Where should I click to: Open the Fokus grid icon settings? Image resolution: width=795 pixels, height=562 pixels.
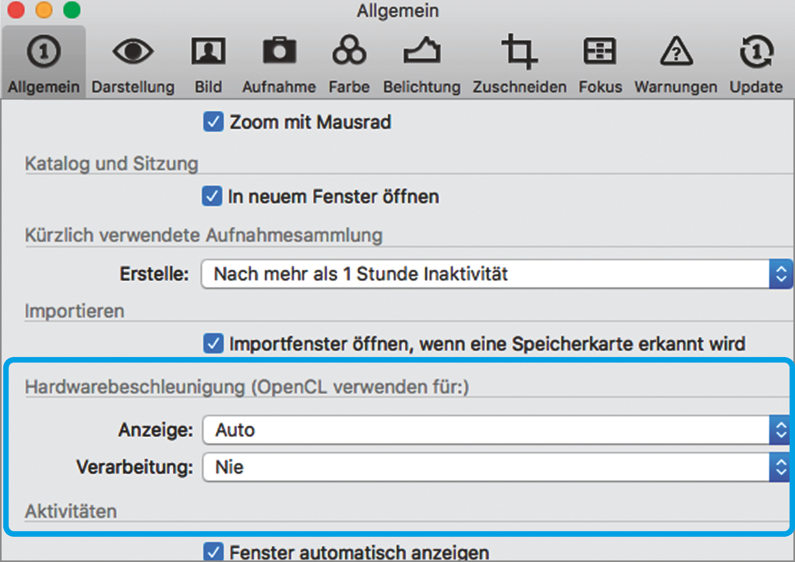(600, 51)
